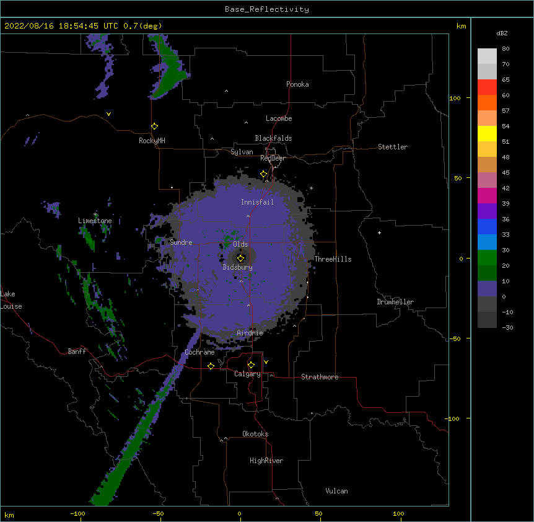Image resolution: width=534 pixels, height=522 pixels.
Task: Pick the dark orange 57-60 dBZ legend swatch
Action: 487,102
